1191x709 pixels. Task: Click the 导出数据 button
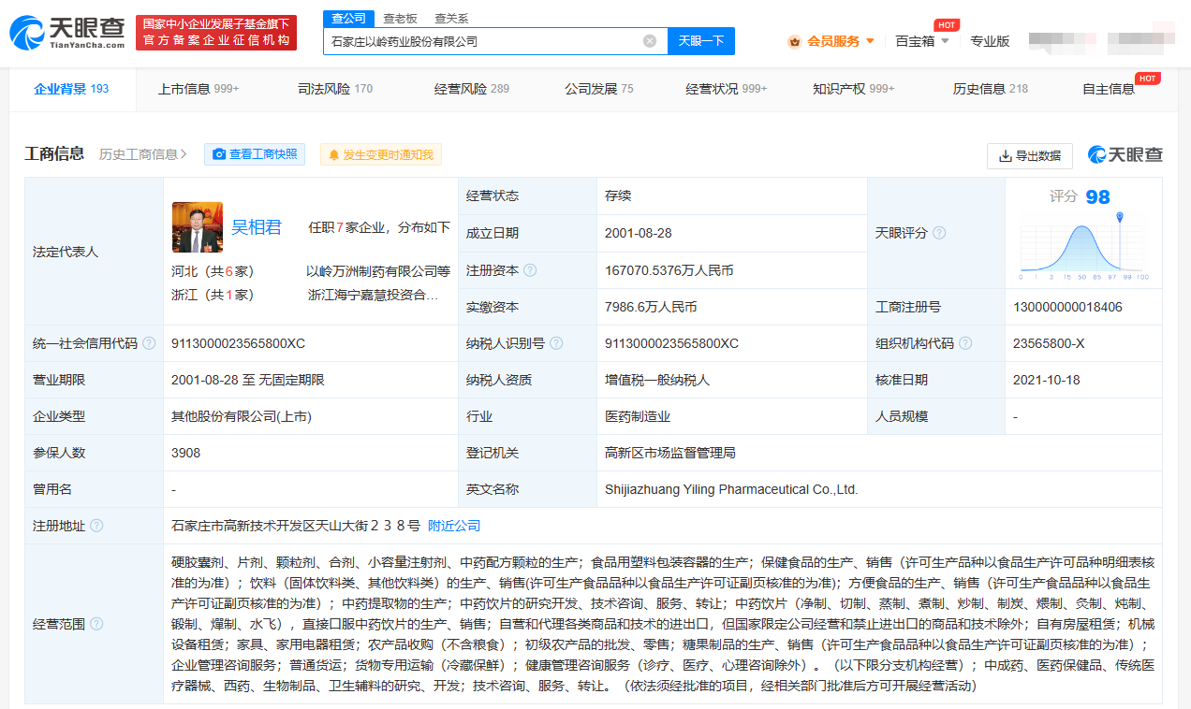1030,156
